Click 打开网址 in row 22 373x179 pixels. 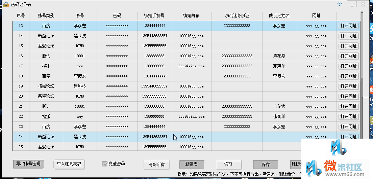coord(348,116)
